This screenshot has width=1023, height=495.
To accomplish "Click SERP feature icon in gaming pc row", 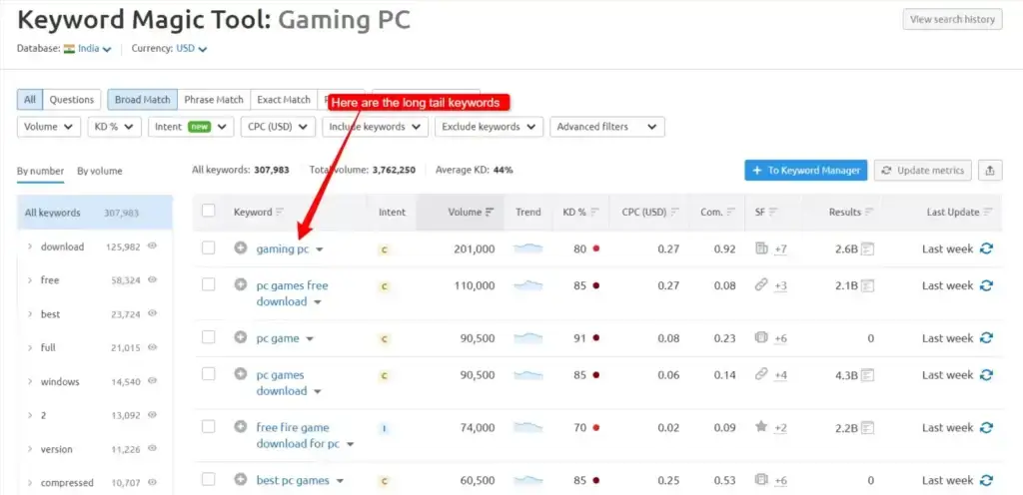I will [760, 247].
